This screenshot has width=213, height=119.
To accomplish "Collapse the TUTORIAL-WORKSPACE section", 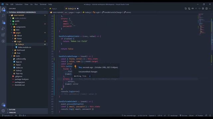I will tap(27, 12).
